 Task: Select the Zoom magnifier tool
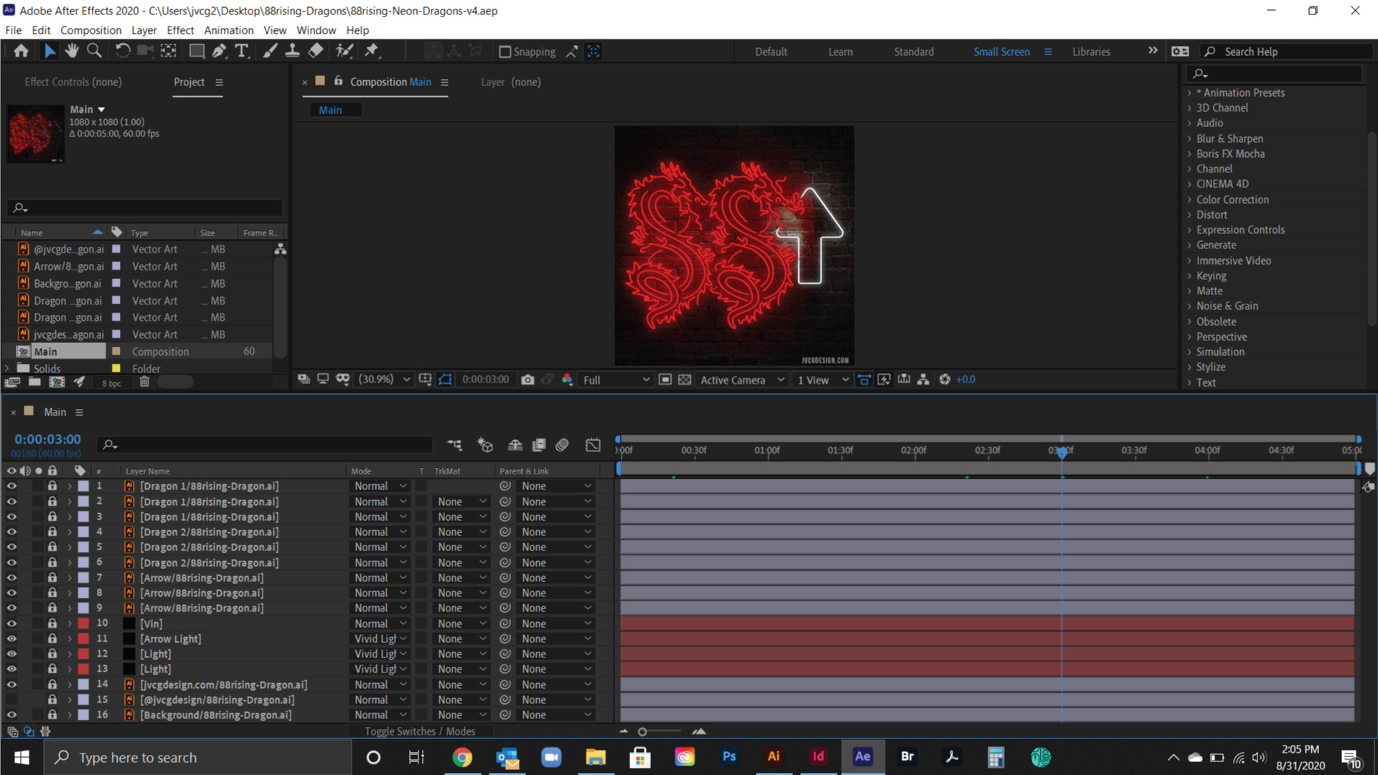[x=94, y=51]
